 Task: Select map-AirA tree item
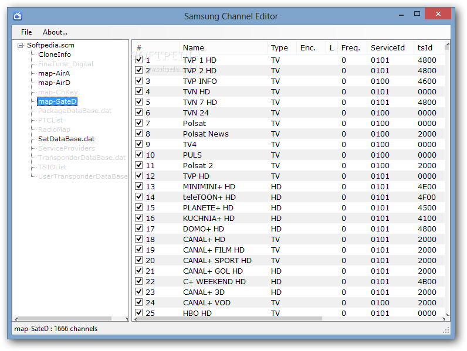pyautogui.click(x=54, y=73)
